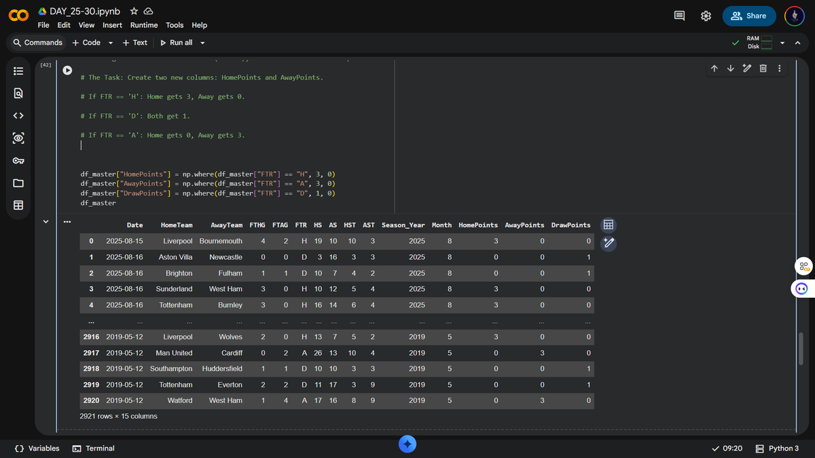Open the Code snippets sidebar icon
This screenshot has height=458, width=815.
(x=18, y=115)
